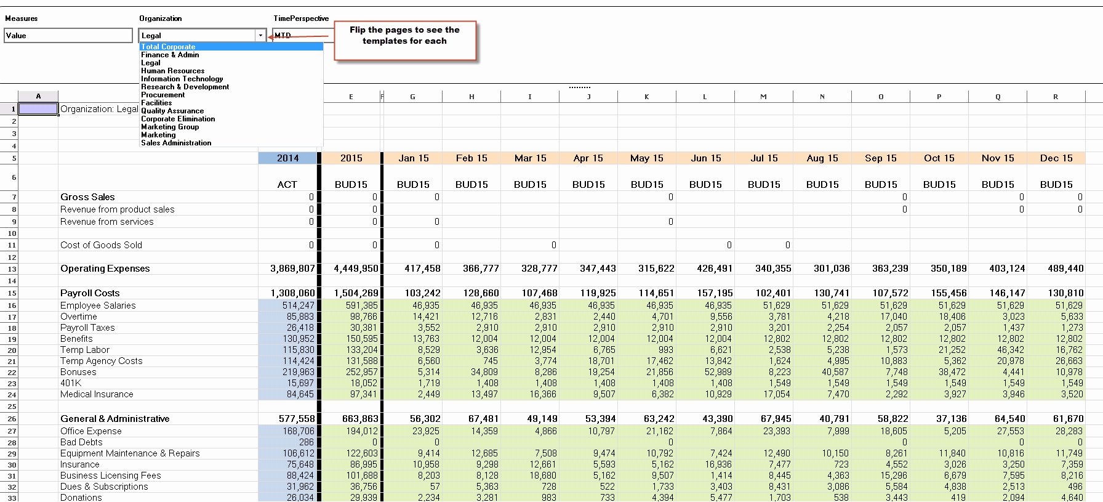Choose Research & Development option
The height and width of the screenshot is (502, 1103).
tap(185, 87)
